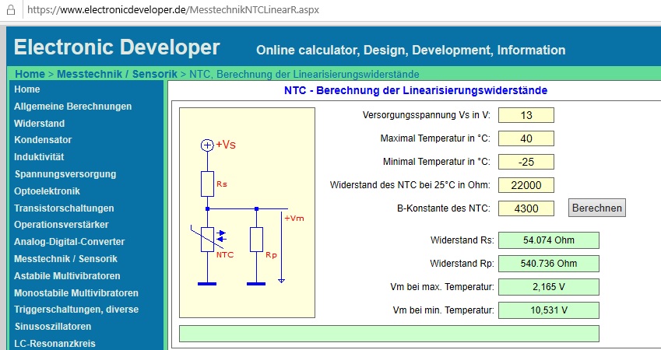The height and width of the screenshot is (350, 661).
Task: Click the page heading NTC - Berechnung der Linearisierungswiderstände
Action: [416, 90]
